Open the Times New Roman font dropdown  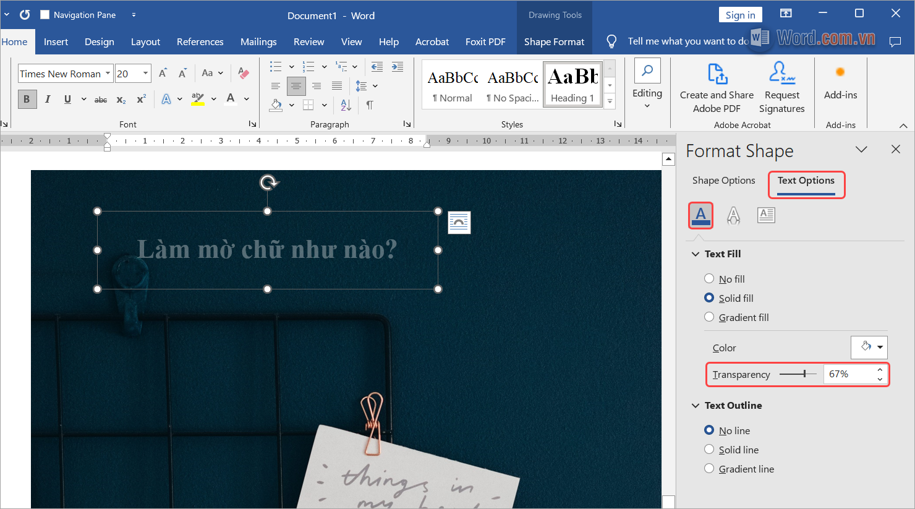point(108,74)
